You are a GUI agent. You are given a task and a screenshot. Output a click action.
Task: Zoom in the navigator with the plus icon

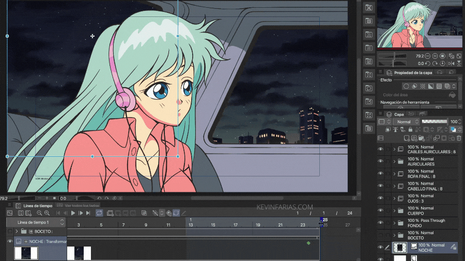pos(435,56)
